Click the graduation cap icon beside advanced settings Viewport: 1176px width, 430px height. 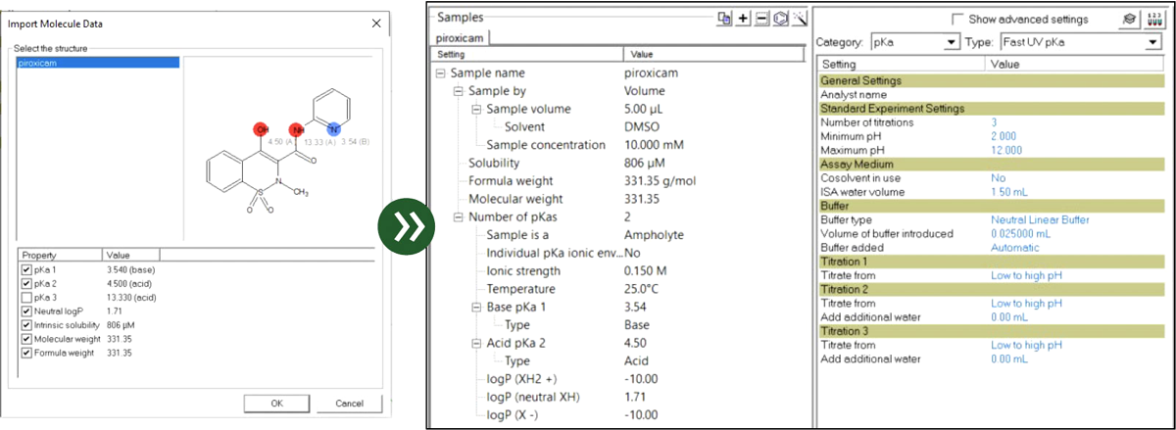click(x=1128, y=19)
